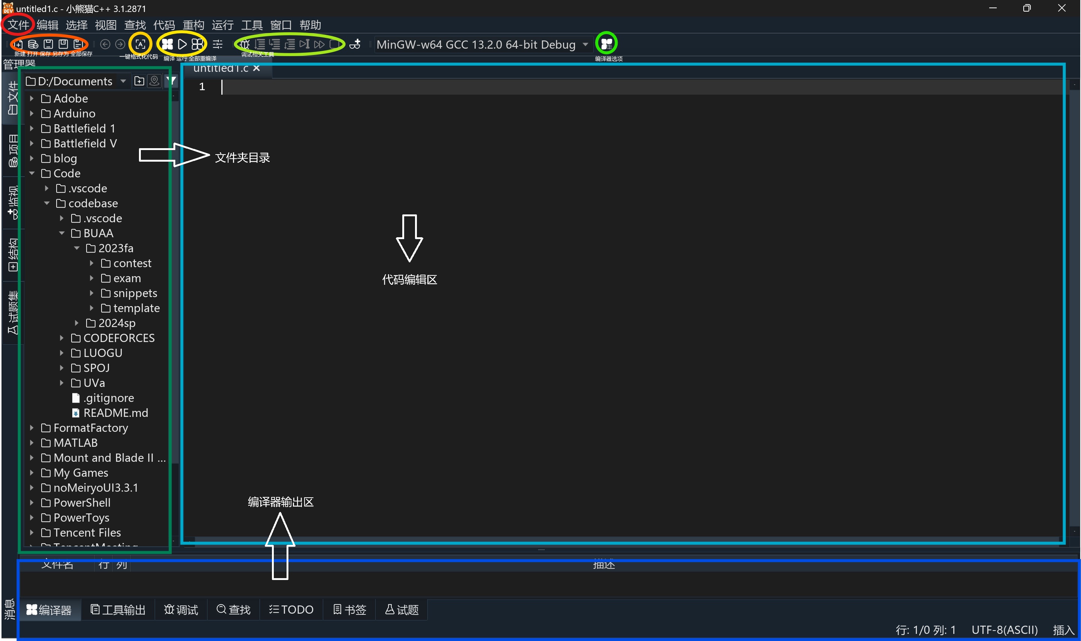The width and height of the screenshot is (1081, 641).
Task: Click the compiler options icon
Action: [x=606, y=44]
